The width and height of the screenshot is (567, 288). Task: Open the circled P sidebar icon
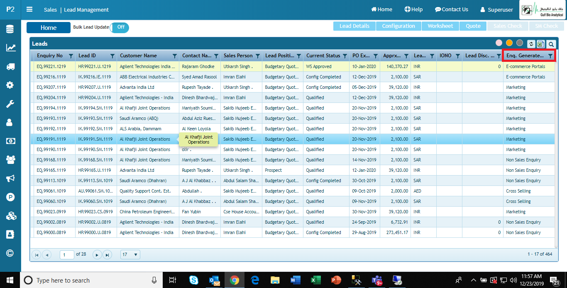(10, 197)
